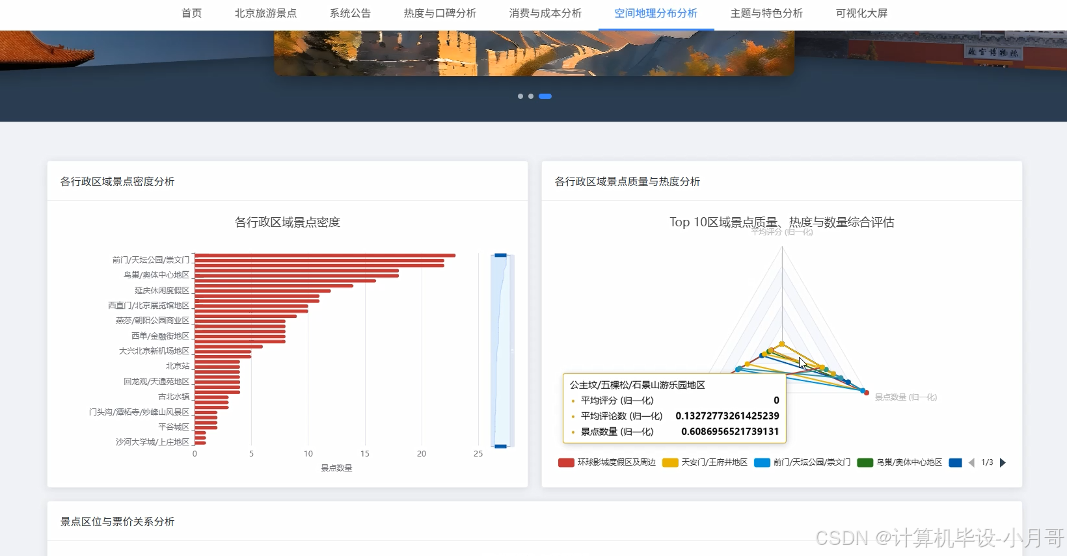Click the legend page indicator 1/3

click(987, 462)
